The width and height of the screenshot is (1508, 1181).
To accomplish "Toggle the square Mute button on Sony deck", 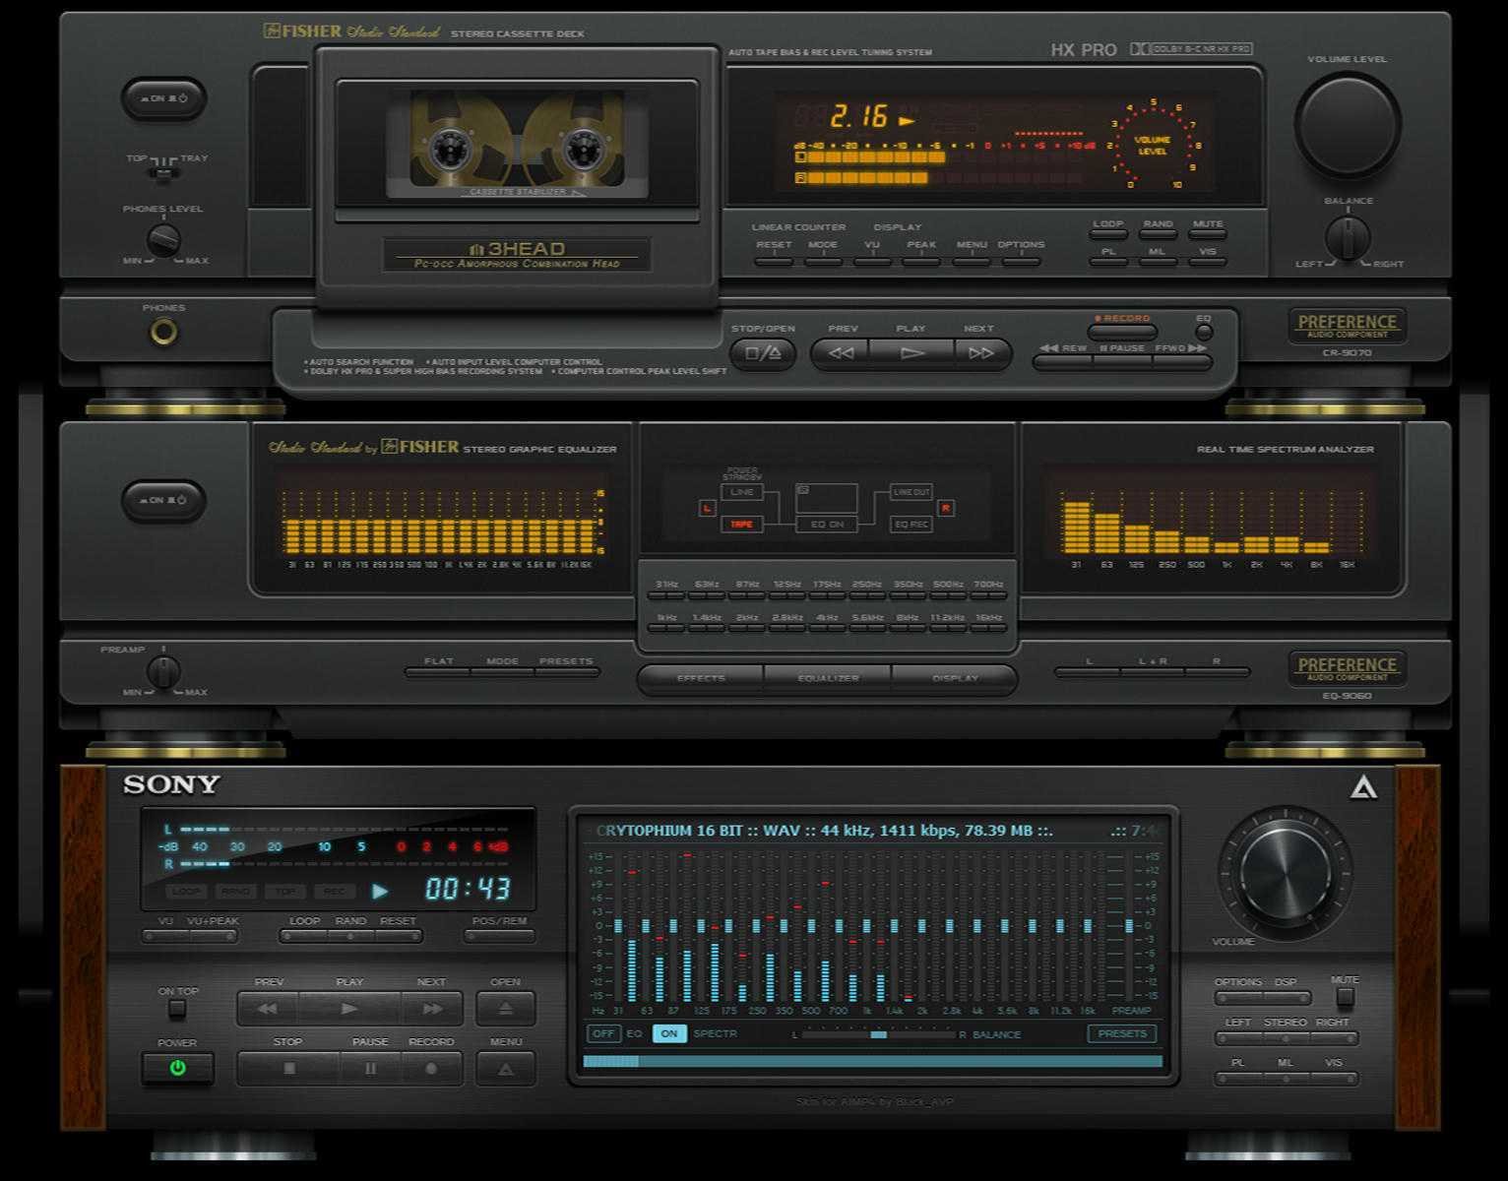I will point(1345,998).
